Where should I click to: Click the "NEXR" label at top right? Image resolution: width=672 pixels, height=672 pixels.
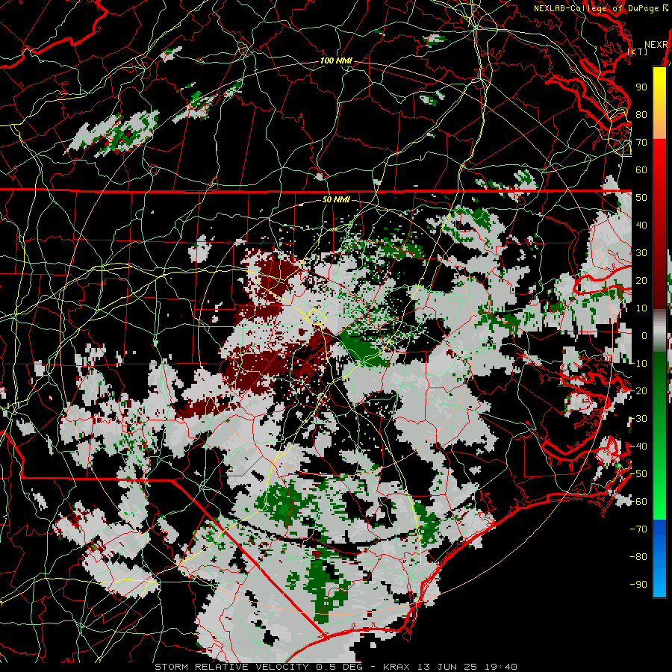(656, 45)
